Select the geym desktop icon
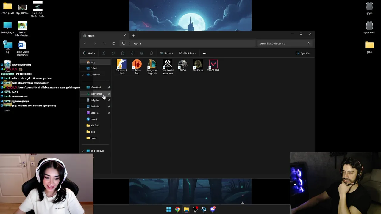The image size is (381, 214). pyautogui.click(x=369, y=8)
